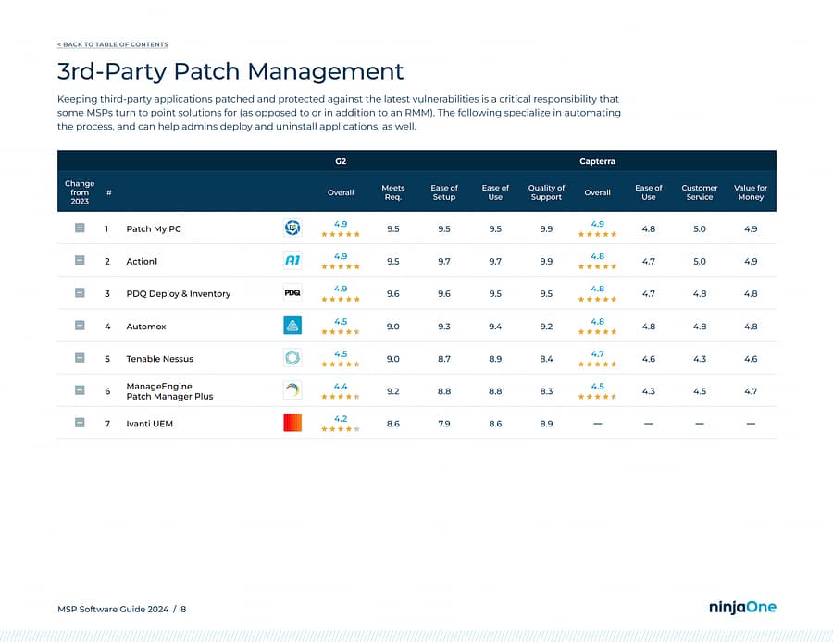
Task: Click the ManageEngine Patch Manager Plus logo
Action: coord(292,390)
